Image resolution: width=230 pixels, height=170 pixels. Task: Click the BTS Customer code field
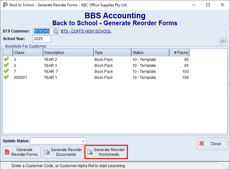click(x=42, y=31)
